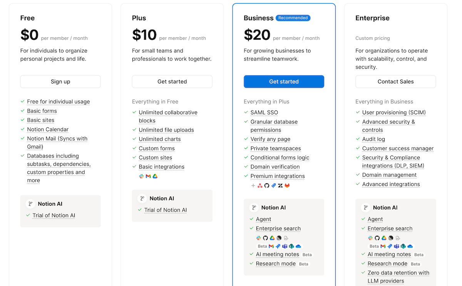
Task: Select the Slack icon under Enterprise search
Action: point(259,238)
